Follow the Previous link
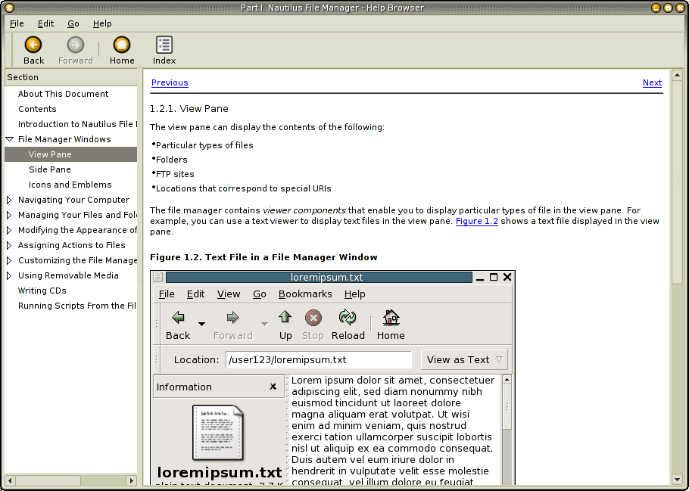Viewport: 689px width, 491px height. [x=170, y=82]
